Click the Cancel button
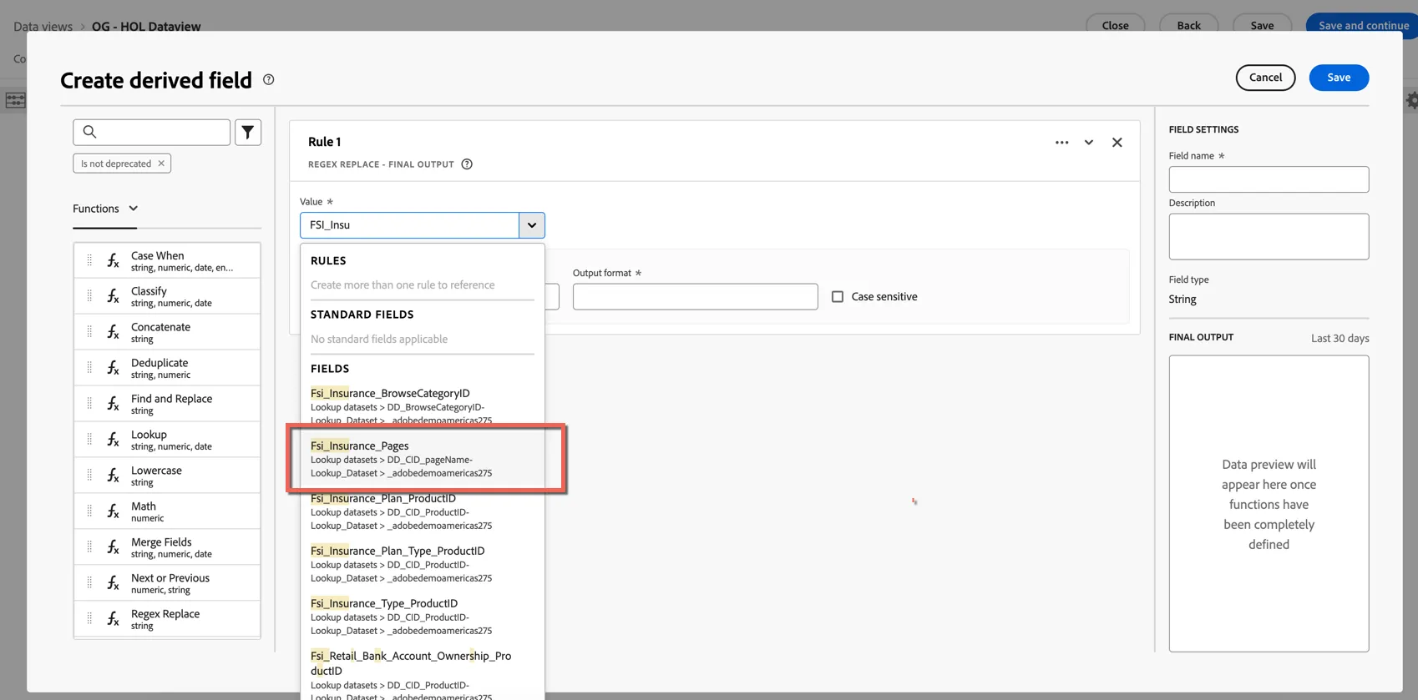This screenshot has height=700, width=1418. [1265, 78]
